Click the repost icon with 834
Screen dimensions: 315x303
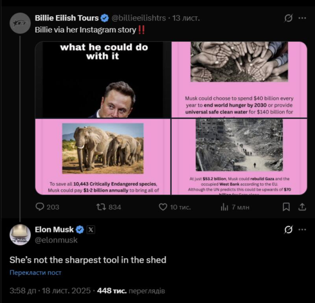tap(100, 207)
